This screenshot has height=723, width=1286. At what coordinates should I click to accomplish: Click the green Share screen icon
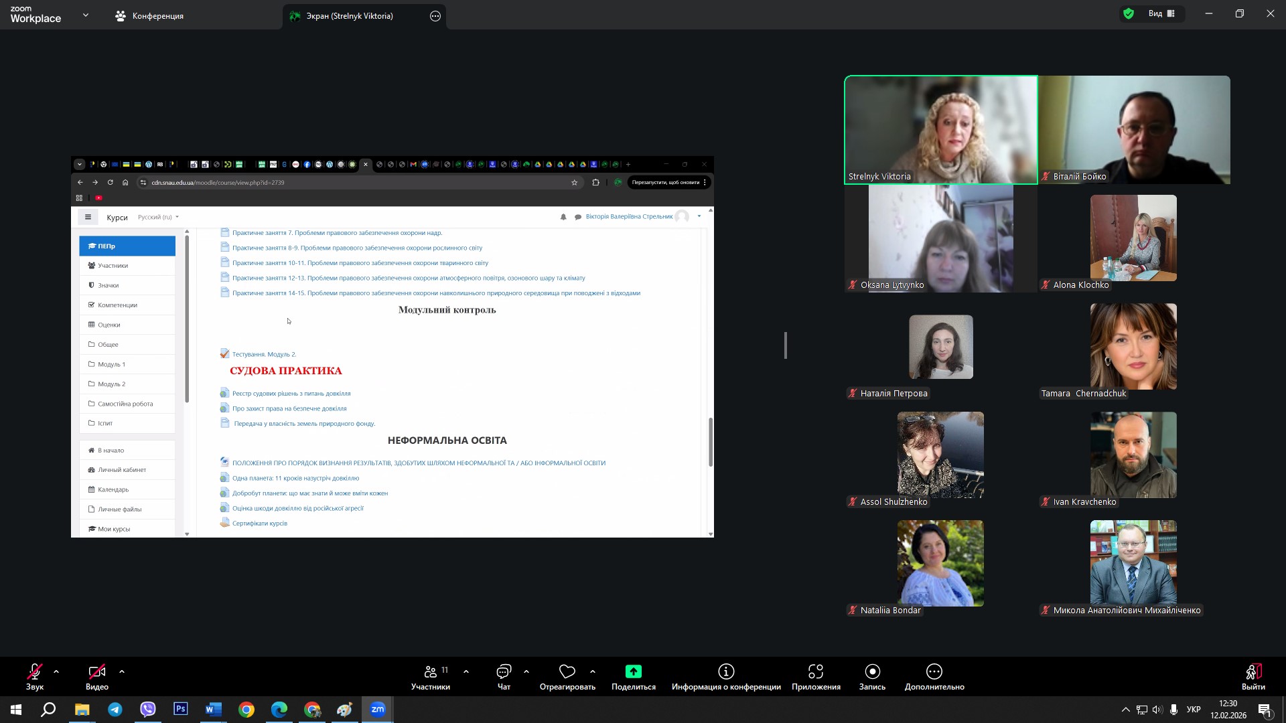click(x=633, y=672)
